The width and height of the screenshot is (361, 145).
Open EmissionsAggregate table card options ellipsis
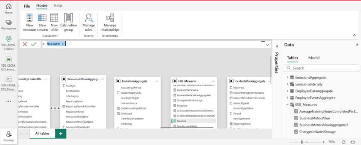(x=157, y=81)
